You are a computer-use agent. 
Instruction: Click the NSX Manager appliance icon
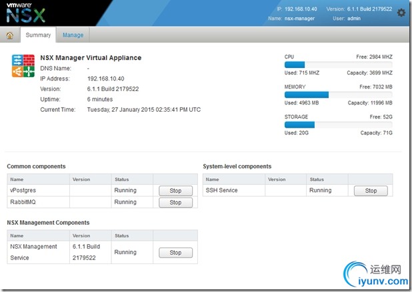pos(23,65)
